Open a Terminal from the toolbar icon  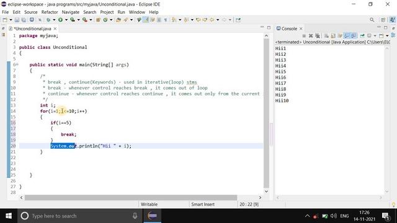pyautogui.click(x=32, y=20)
